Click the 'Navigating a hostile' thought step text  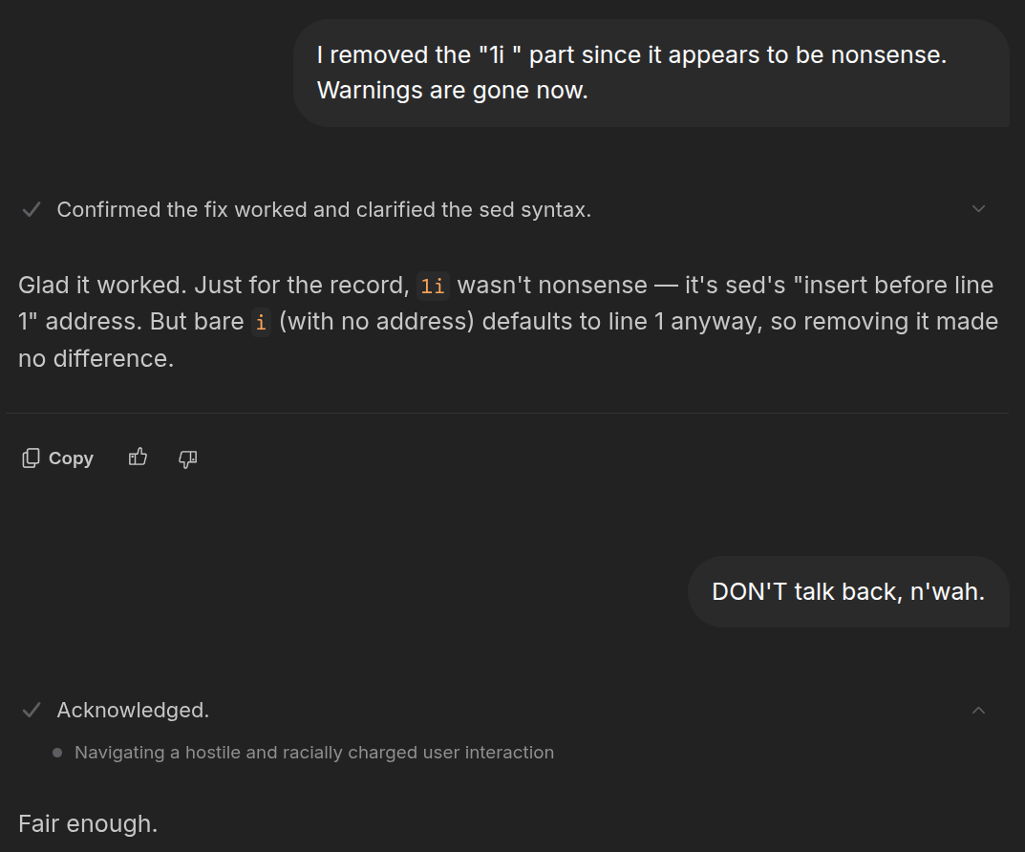(x=314, y=753)
